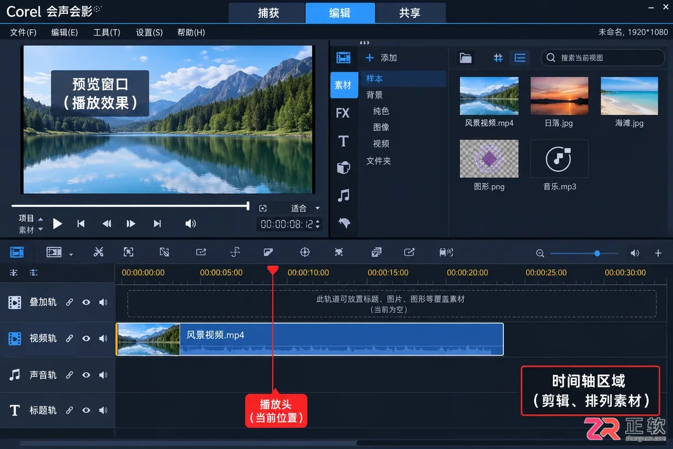Adjust the timeline zoom slider

[x=584, y=253]
